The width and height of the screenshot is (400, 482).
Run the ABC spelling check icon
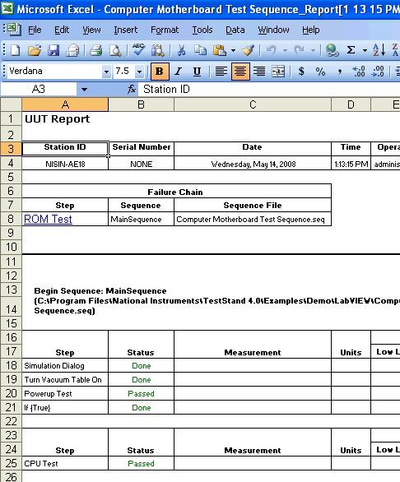[x=139, y=49]
